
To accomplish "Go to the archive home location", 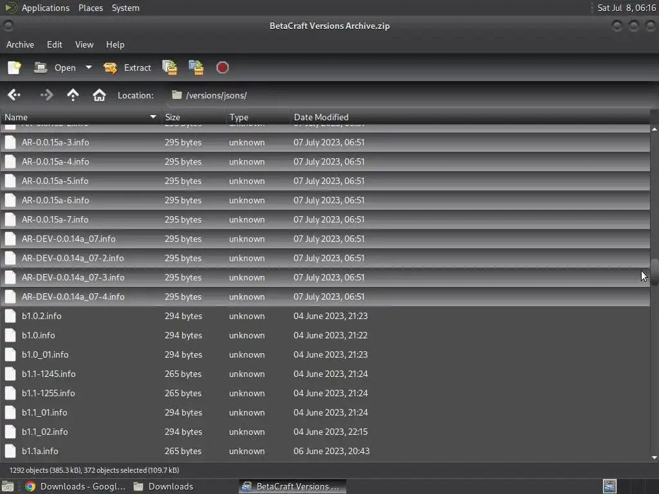I will pos(99,95).
